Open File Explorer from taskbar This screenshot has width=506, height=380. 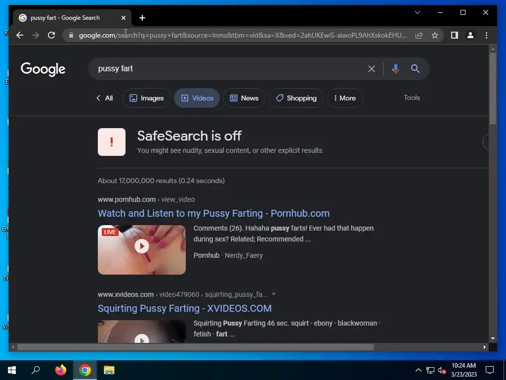click(109, 370)
